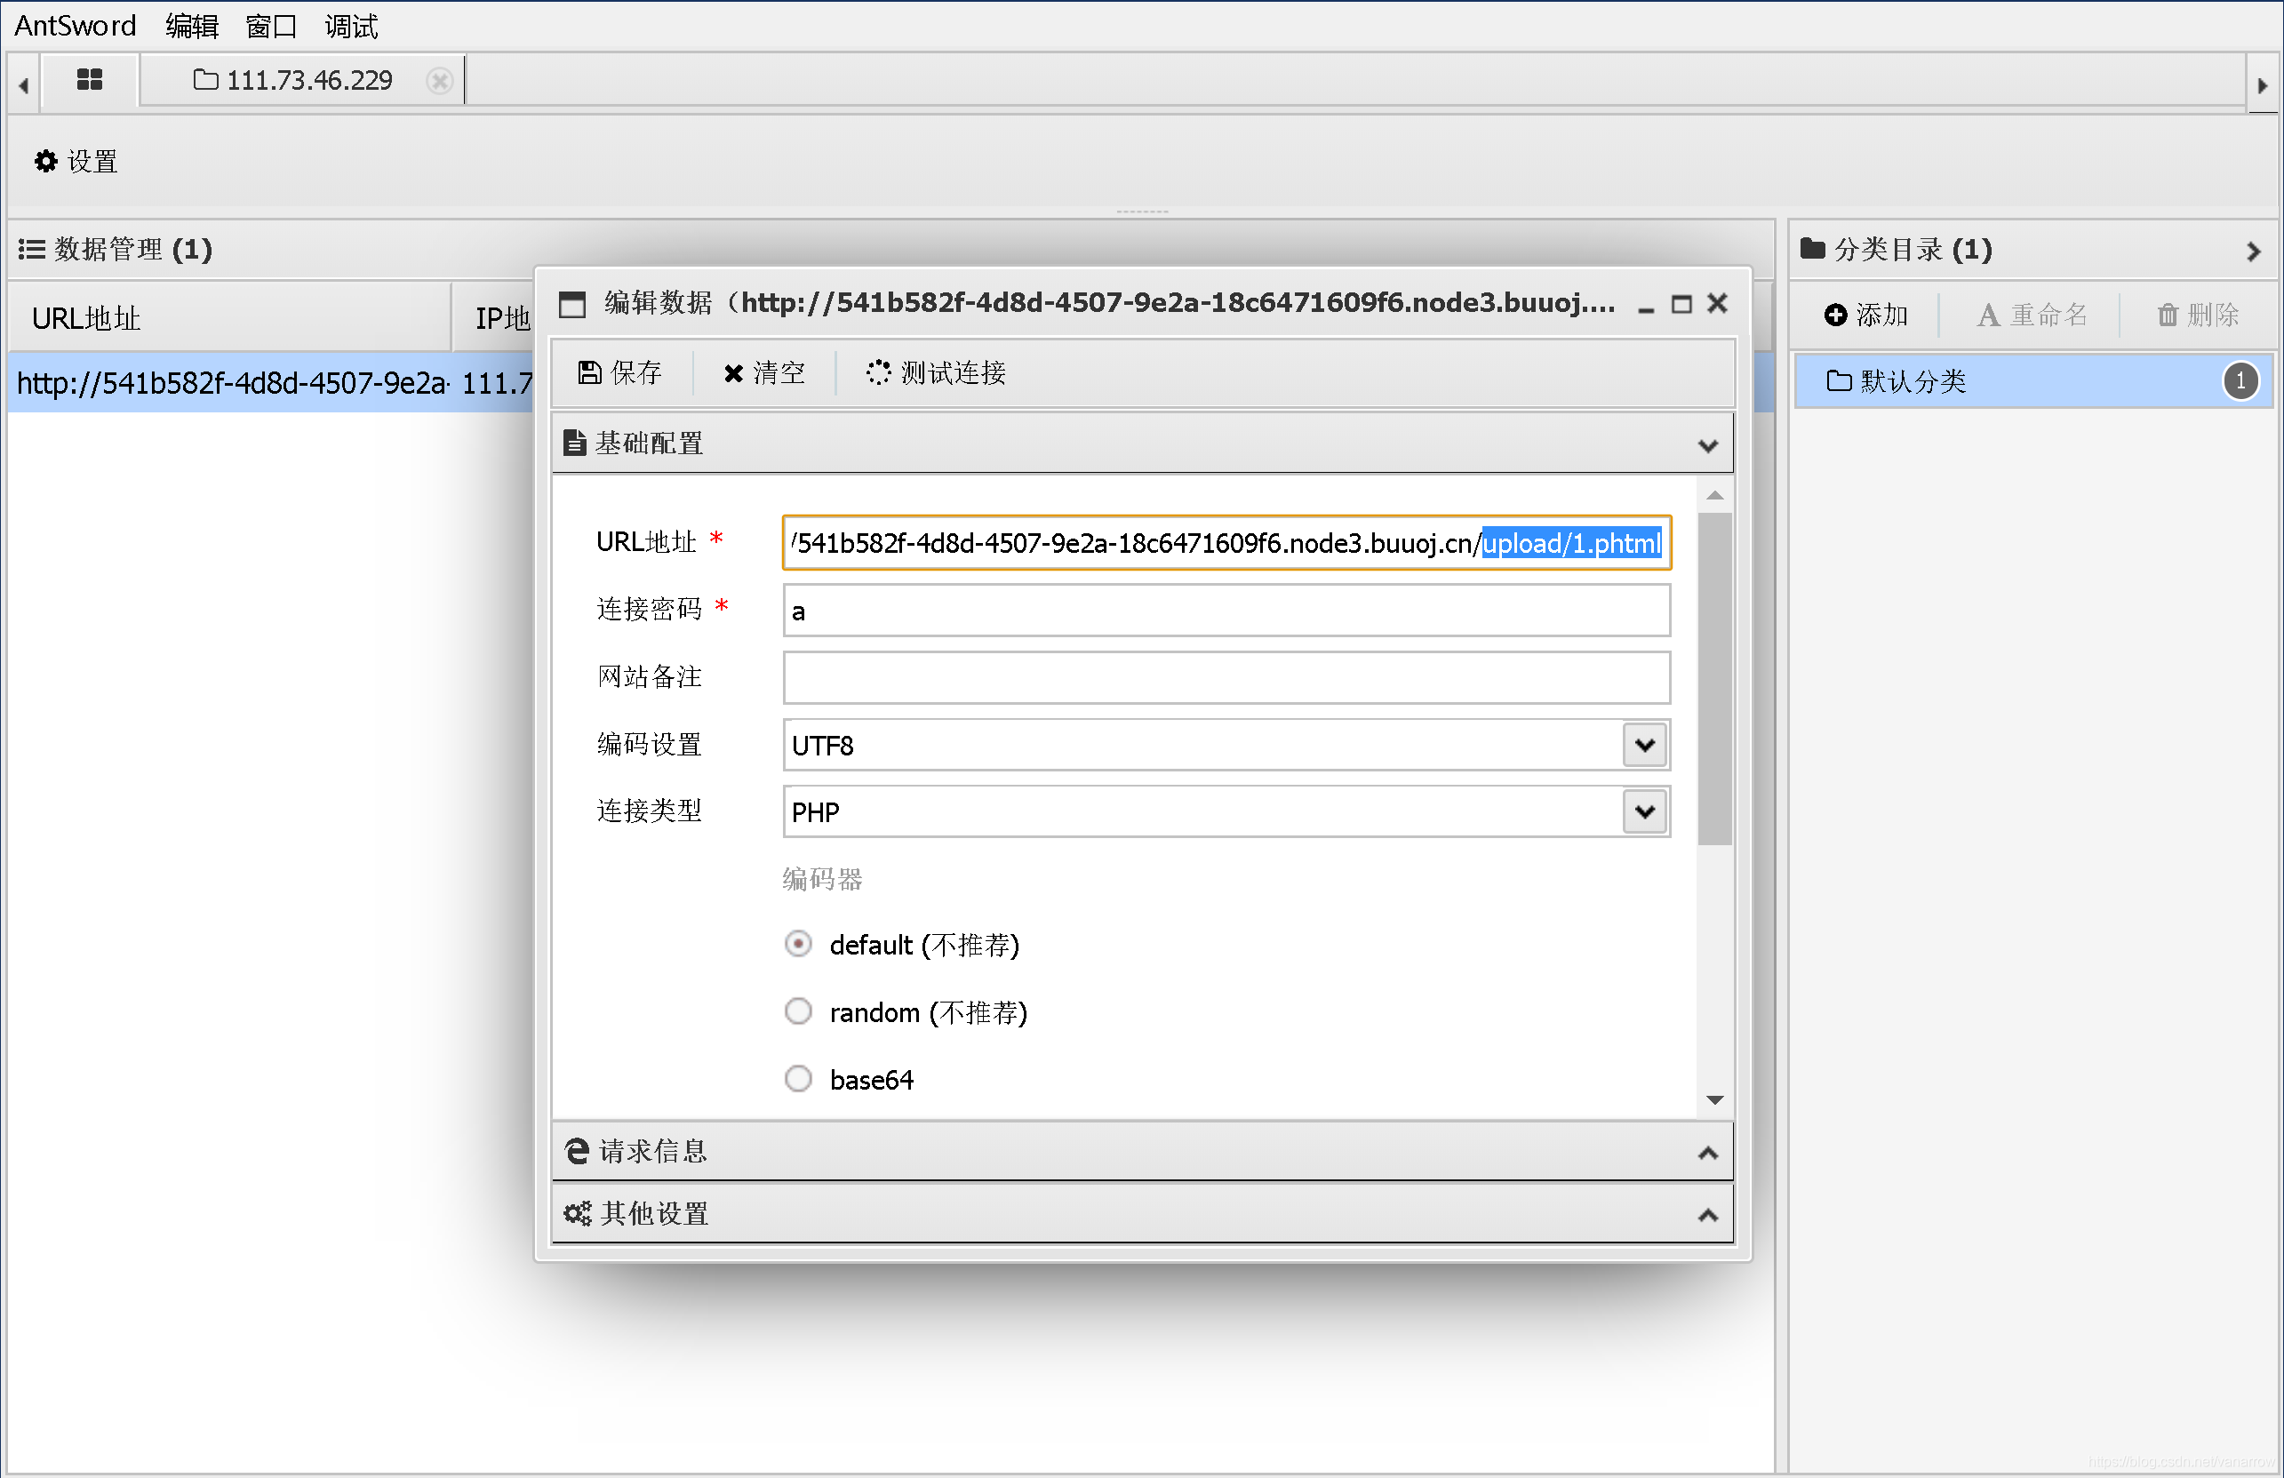Click the 清空 clear button
Image resolution: width=2284 pixels, height=1478 pixels.
point(764,372)
